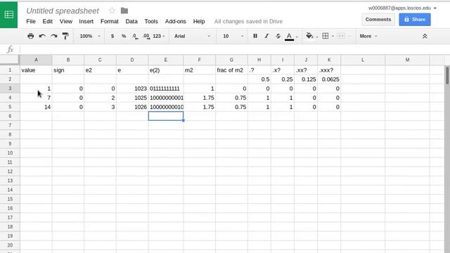This screenshot has width=450, height=253.
Task: Rename the Untitled spreadsheet title
Action: click(x=63, y=11)
